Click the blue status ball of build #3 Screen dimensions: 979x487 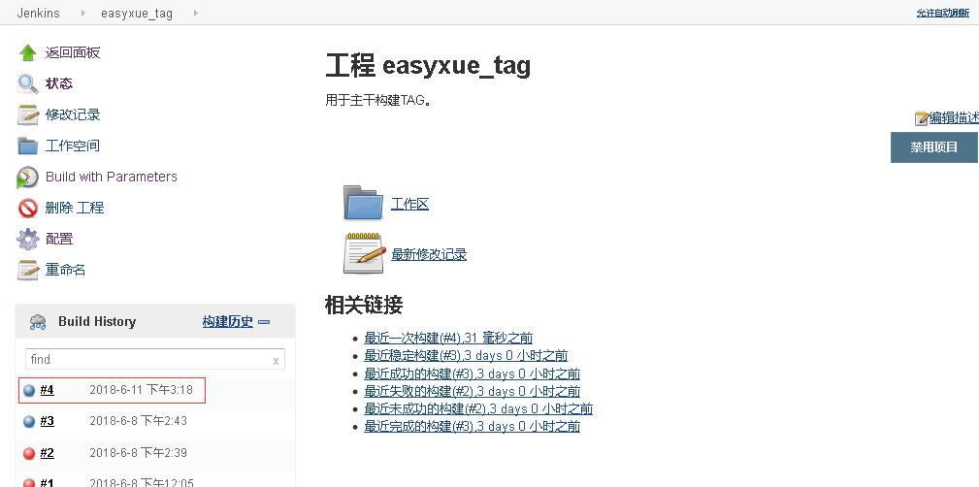click(29, 421)
